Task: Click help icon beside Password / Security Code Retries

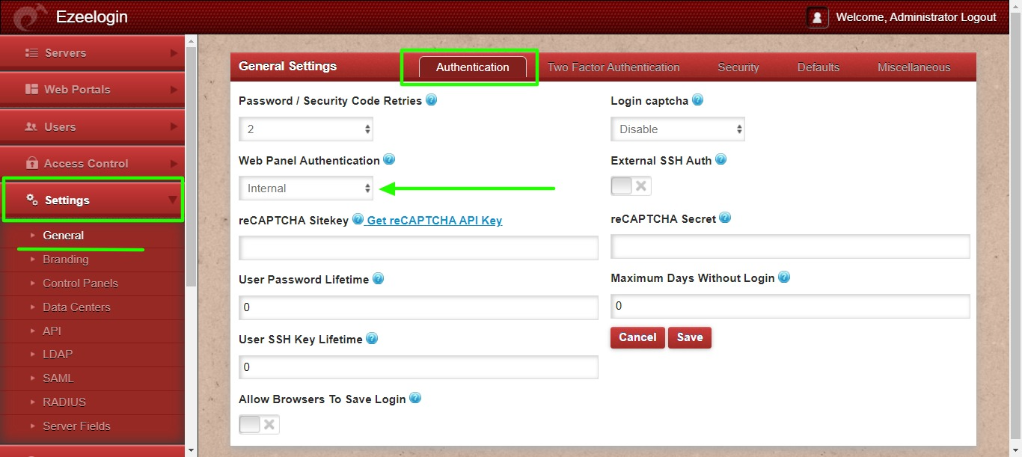Action: (432, 100)
